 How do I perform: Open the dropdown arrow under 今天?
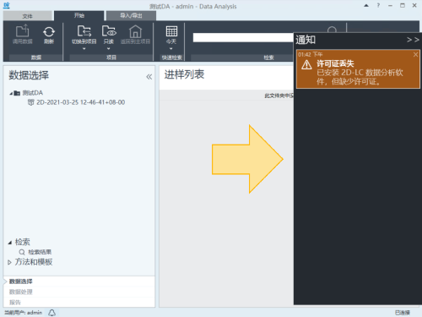tap(170, 49)
